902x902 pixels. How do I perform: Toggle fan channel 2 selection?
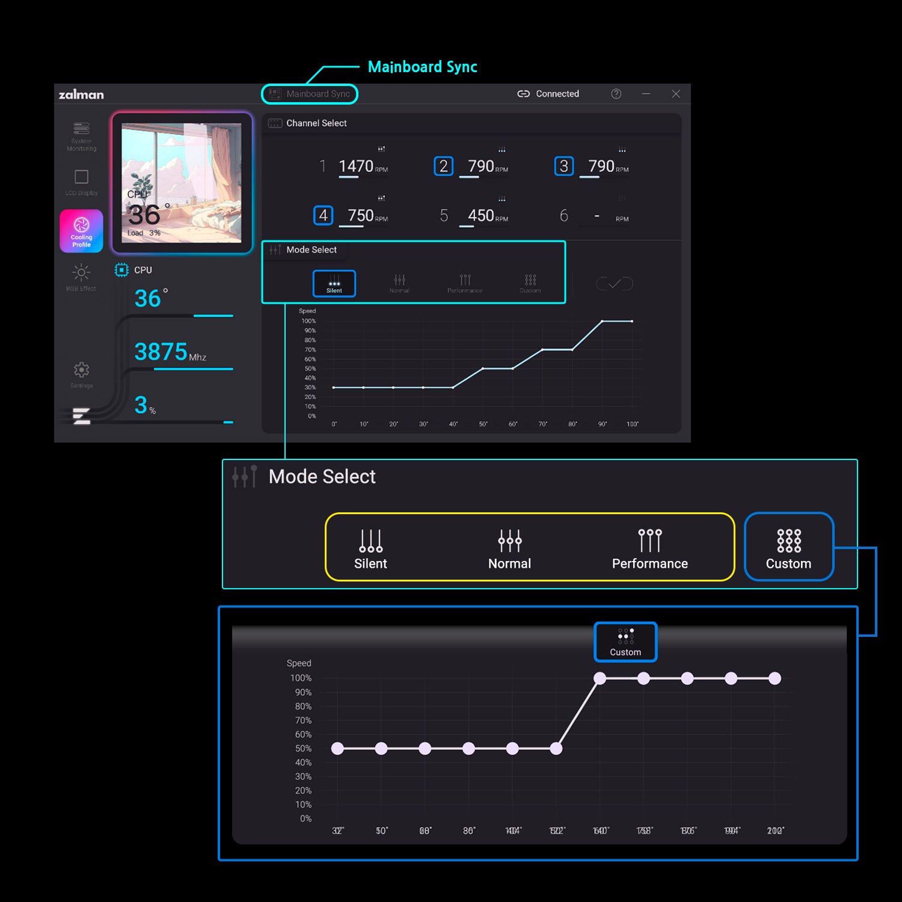pos(443,166)
